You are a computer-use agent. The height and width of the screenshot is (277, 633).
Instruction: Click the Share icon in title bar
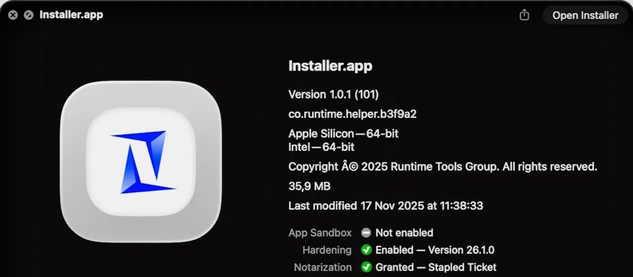[x=524, y=15]
